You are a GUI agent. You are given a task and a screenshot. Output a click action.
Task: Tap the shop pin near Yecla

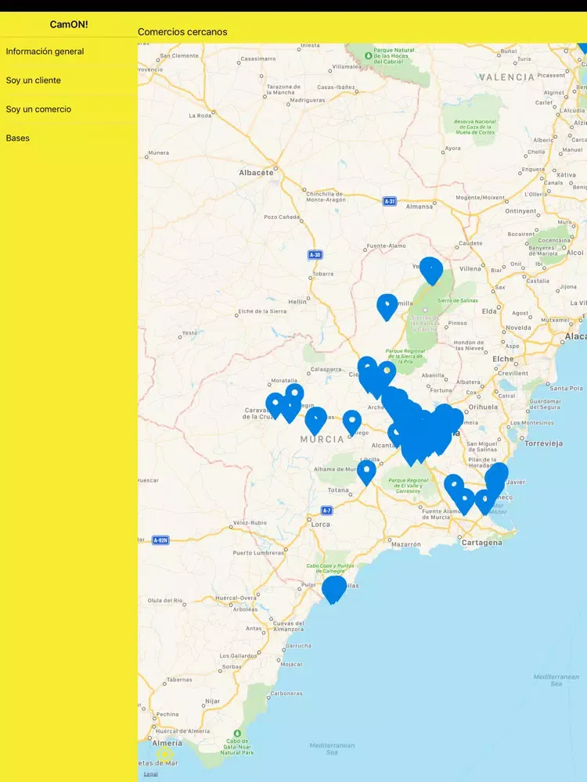point(431,271)
